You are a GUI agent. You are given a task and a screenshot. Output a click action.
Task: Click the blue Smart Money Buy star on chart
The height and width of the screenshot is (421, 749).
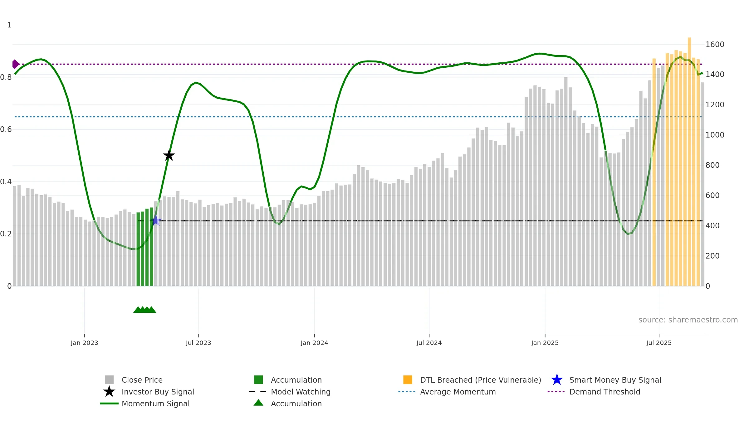(156, 221)
